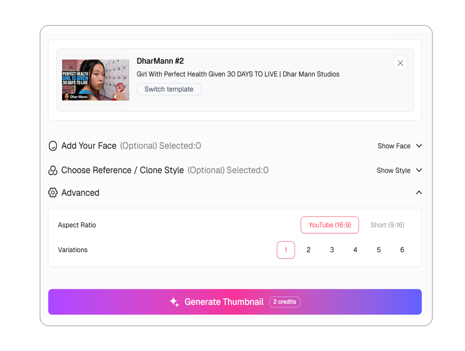Click the 2 credits badge

[x=285, y=302]
